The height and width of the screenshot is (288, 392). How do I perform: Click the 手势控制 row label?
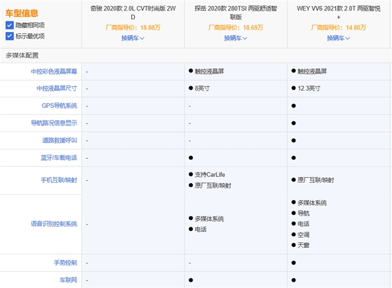coord(65,263)
